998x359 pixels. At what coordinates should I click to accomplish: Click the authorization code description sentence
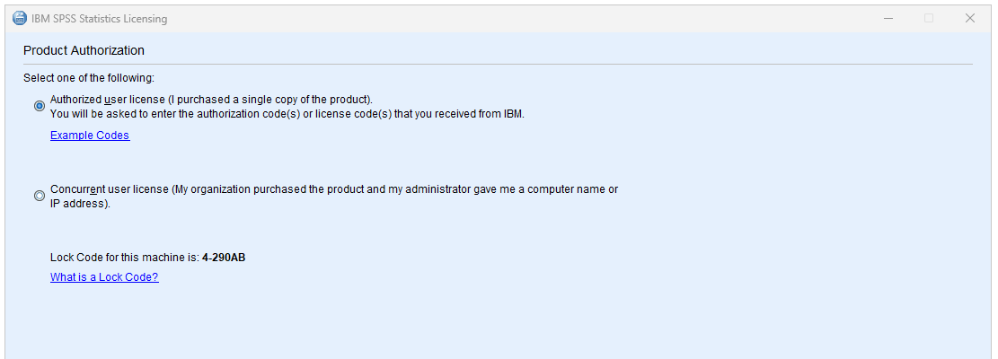(287, 114)
